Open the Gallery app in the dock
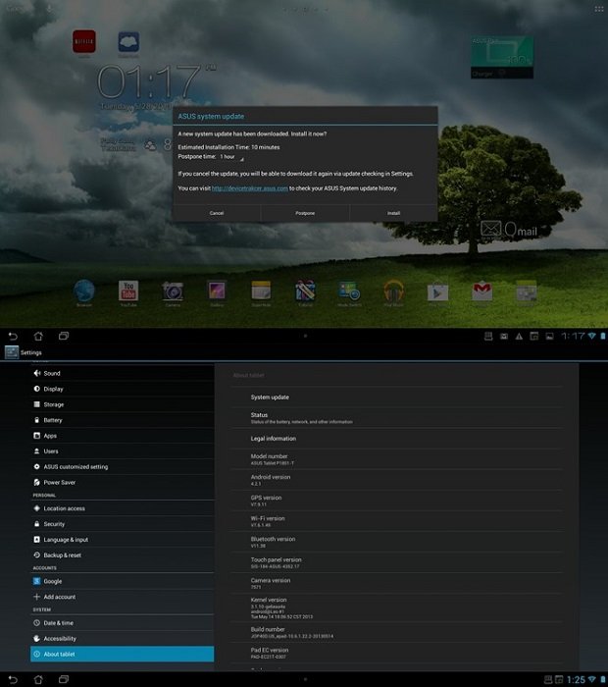The width and height of the screenshot is (608, 687). click(x=217, y=291)
